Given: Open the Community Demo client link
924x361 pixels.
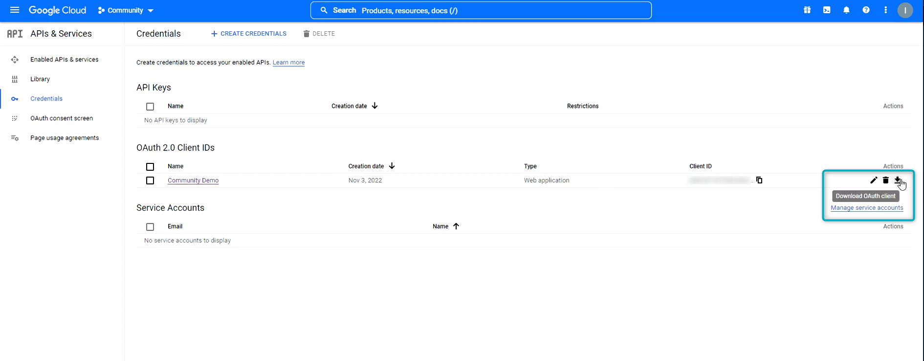Looking at the screenshot, I should tap(193, 180).
